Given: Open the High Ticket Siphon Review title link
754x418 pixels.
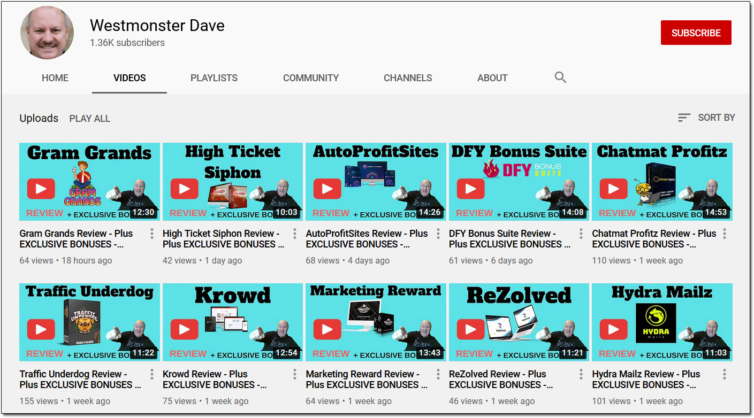Looking at the screenshot, I should click(x=223, y=239).
